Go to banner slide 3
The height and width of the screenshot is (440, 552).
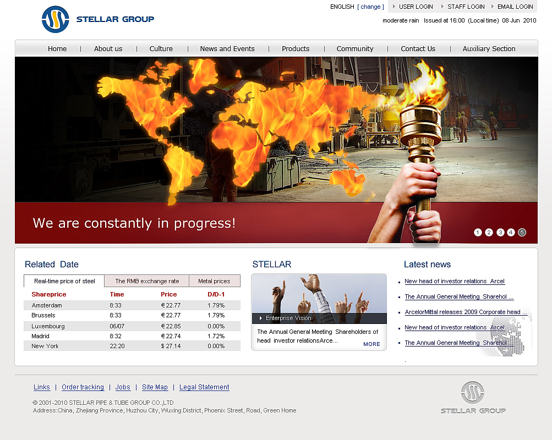(500, 233)
